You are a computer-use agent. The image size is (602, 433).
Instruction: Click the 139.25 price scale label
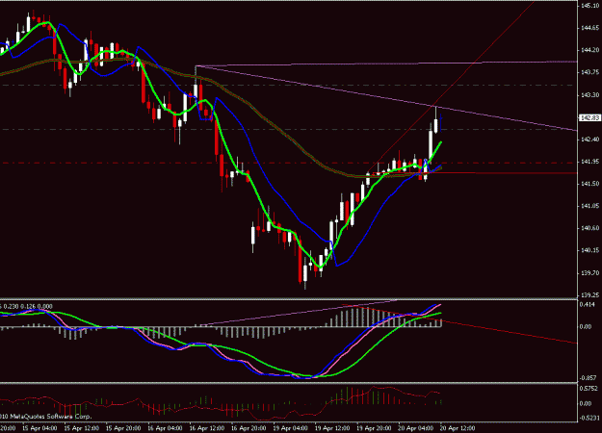(590, 295)
